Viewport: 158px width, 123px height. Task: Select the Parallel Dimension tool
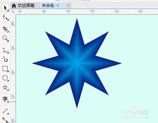(x=5, y=111)
